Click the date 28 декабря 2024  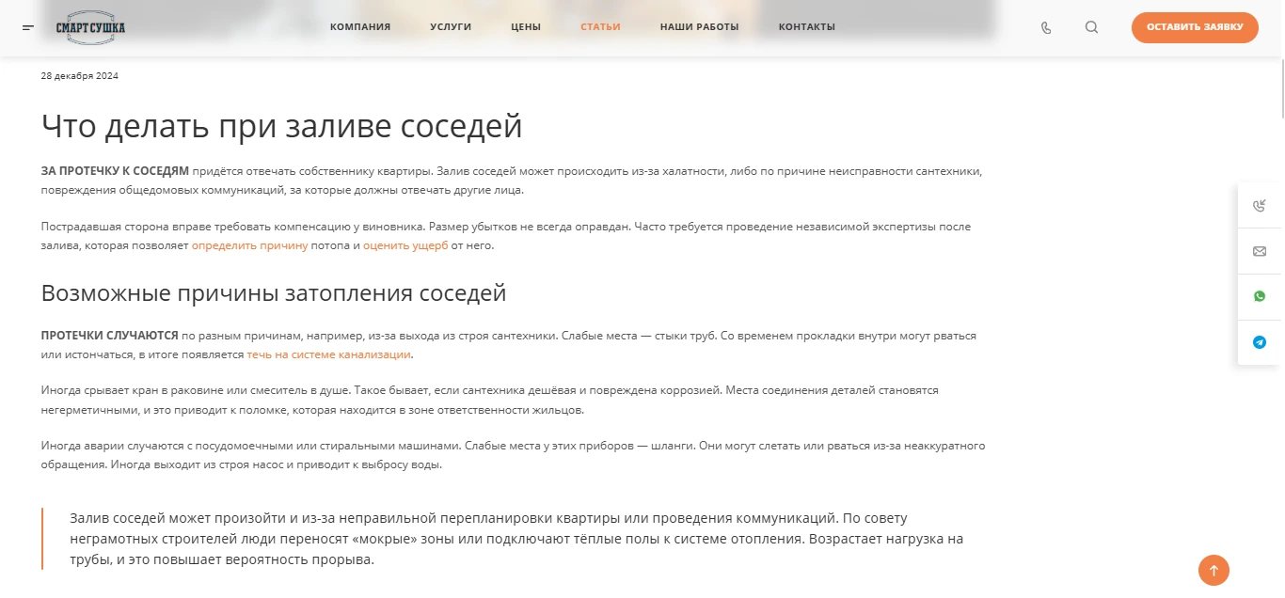click(x=80, y=76)
